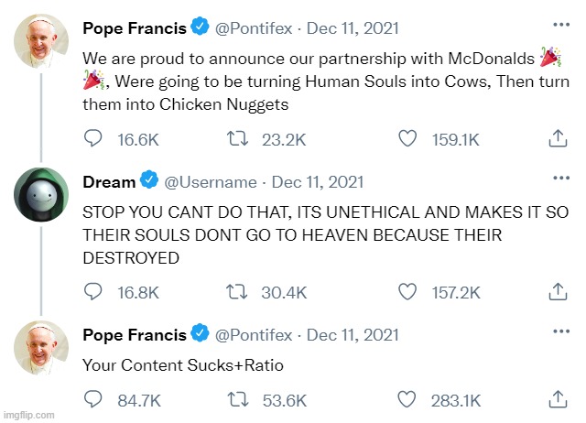Open Dream's profile from the display name

click(x=109, y=182)
